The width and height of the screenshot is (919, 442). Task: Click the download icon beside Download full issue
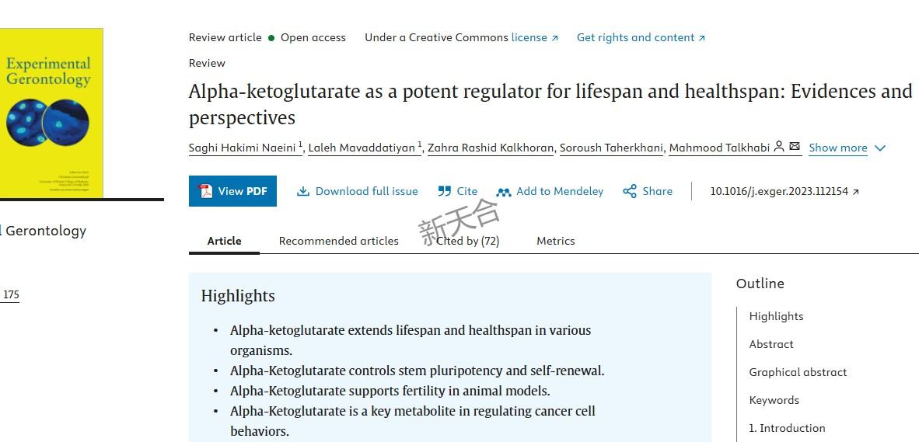(x=302, y=191)
